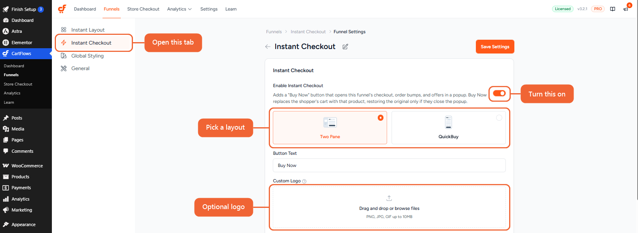
Task: Click the Appearance brush icon
Action: point(6,224)
